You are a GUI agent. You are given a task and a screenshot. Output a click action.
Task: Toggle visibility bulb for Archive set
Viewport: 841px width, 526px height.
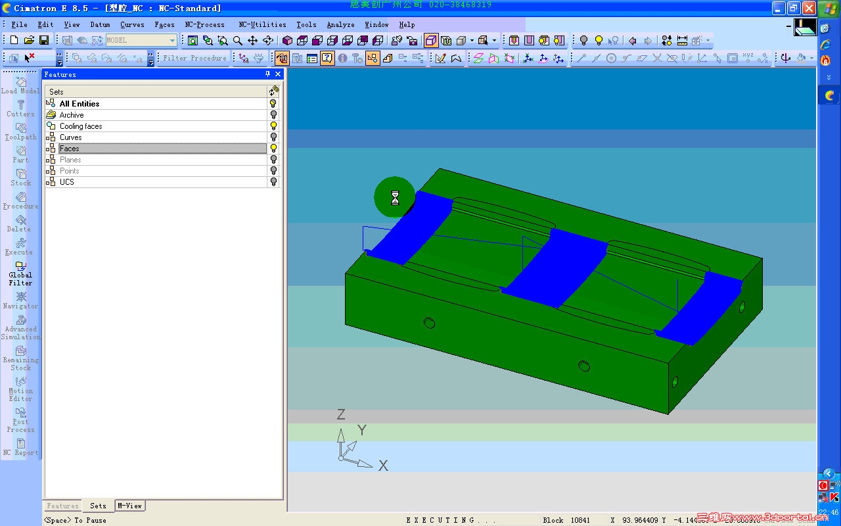(x=273, y=115)
